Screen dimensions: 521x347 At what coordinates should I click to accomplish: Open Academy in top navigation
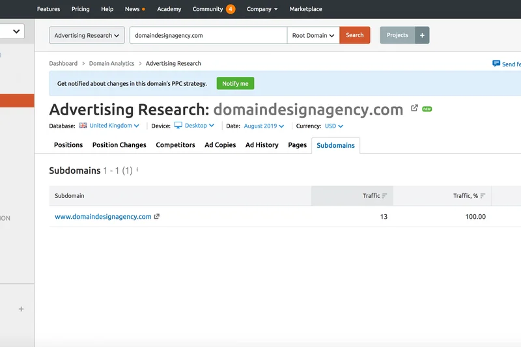[x=169, y=9]
